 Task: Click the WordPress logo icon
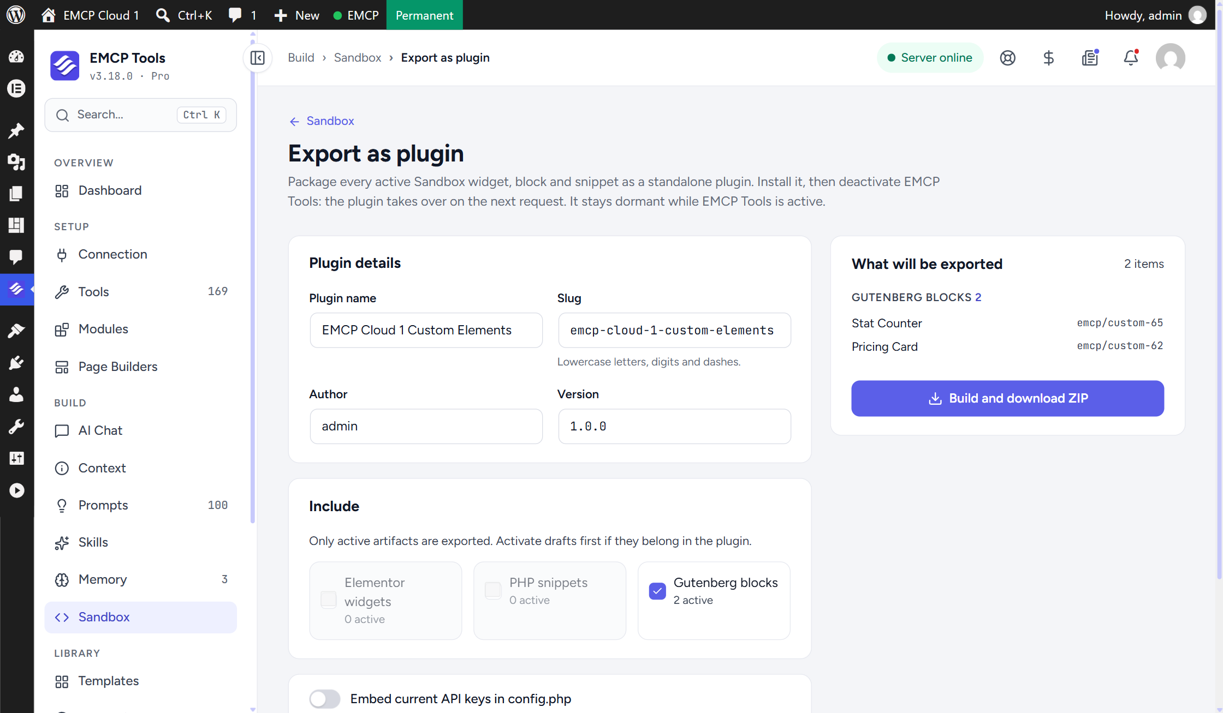(16, 15)
